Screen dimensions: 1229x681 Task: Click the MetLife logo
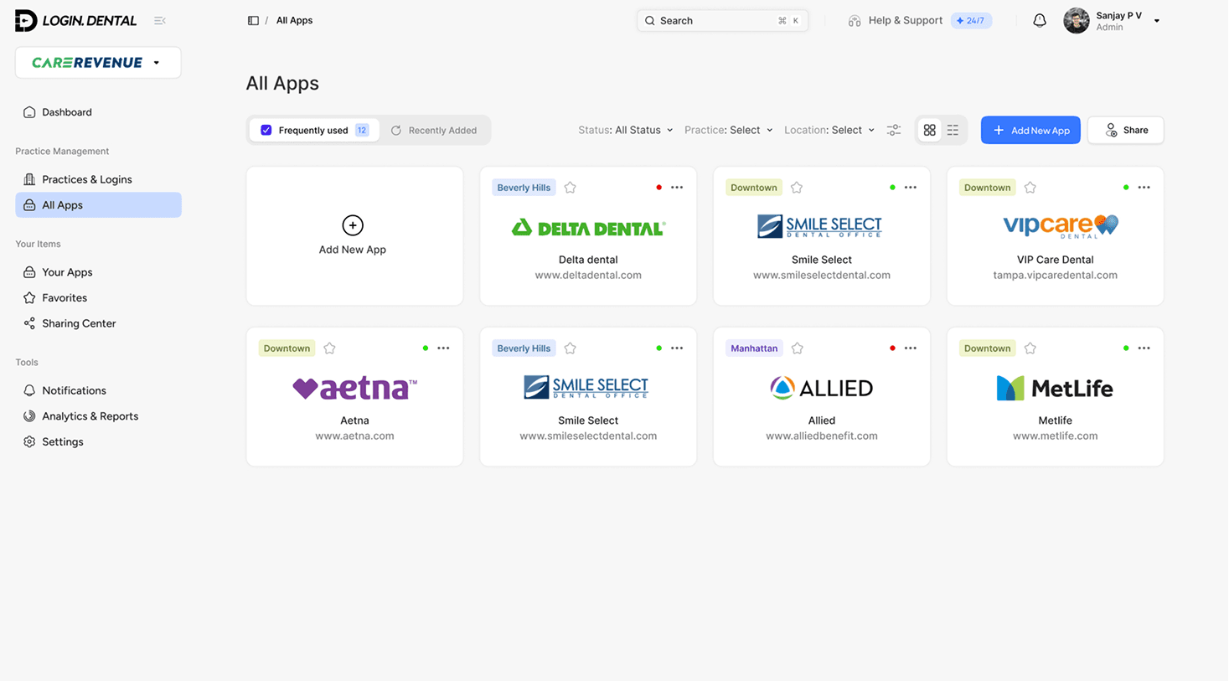[1055, 388]
